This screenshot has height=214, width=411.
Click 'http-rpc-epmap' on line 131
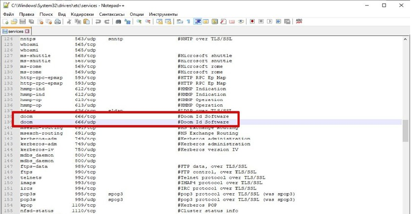coord(41,78)
